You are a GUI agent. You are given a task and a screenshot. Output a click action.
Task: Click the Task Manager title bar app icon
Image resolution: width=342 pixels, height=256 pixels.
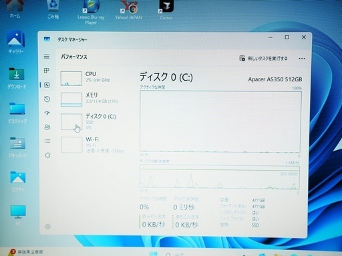tap(47, 39)
